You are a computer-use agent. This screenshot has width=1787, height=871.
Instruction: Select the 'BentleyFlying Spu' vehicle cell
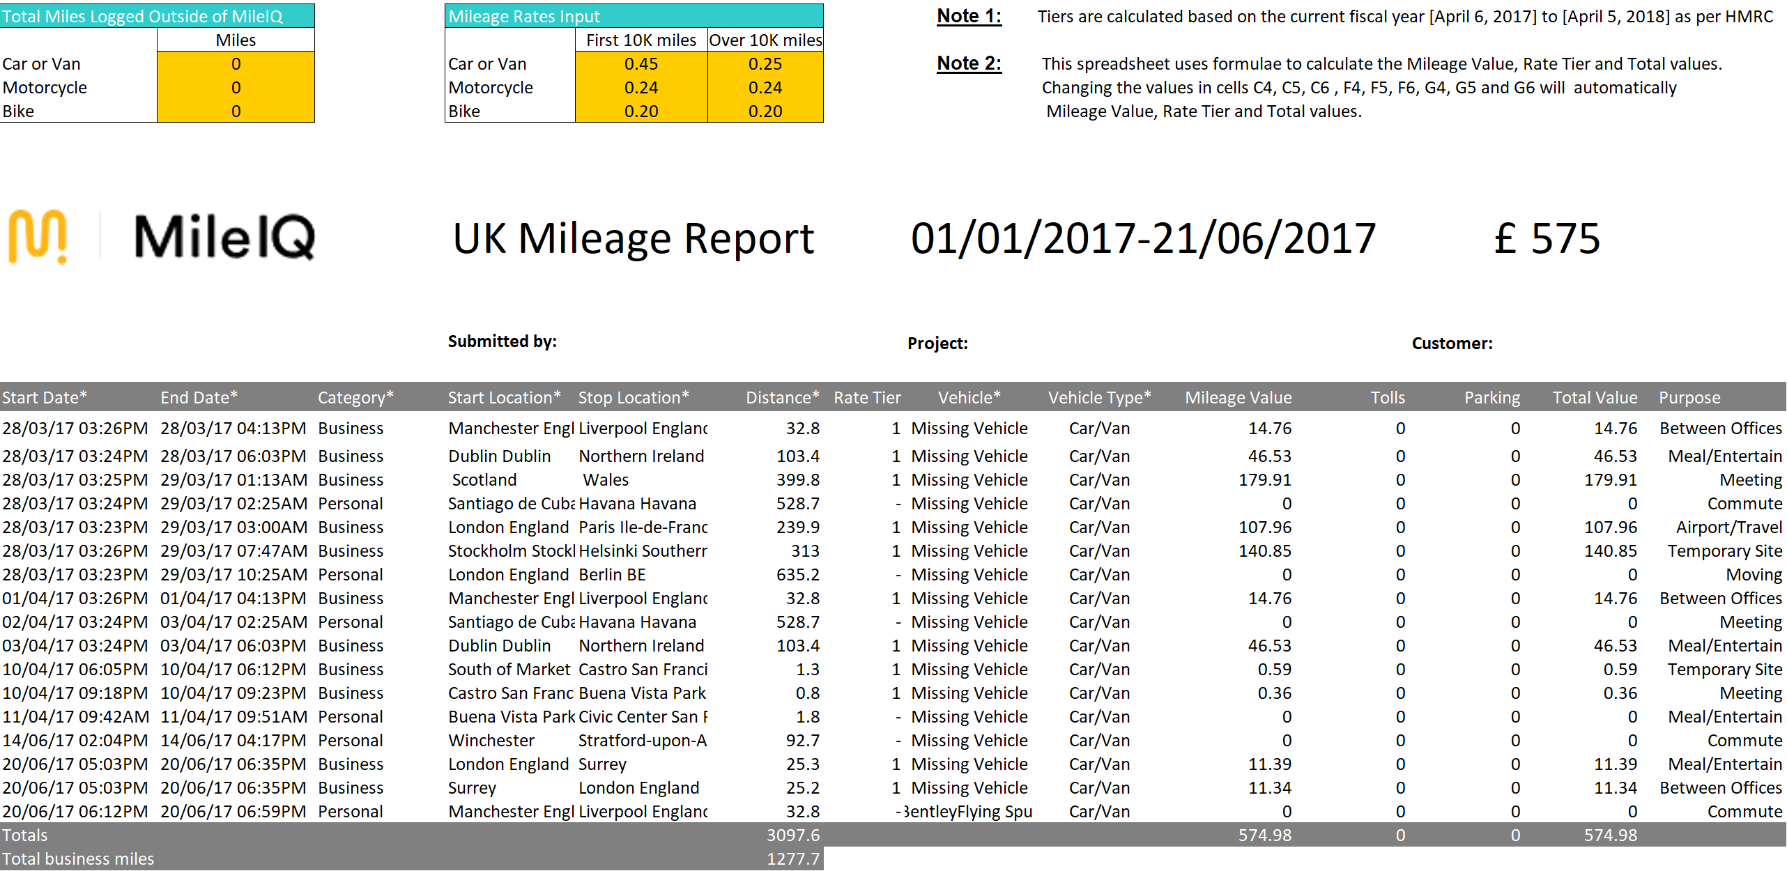968,812
